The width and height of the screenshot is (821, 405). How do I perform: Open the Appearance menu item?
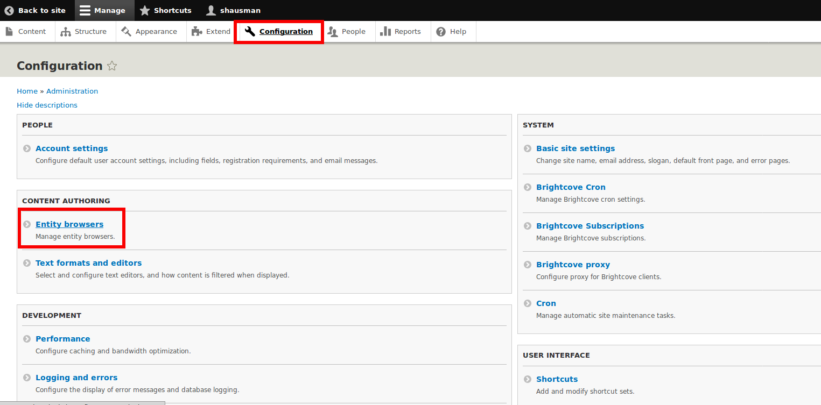coord(151,32)
